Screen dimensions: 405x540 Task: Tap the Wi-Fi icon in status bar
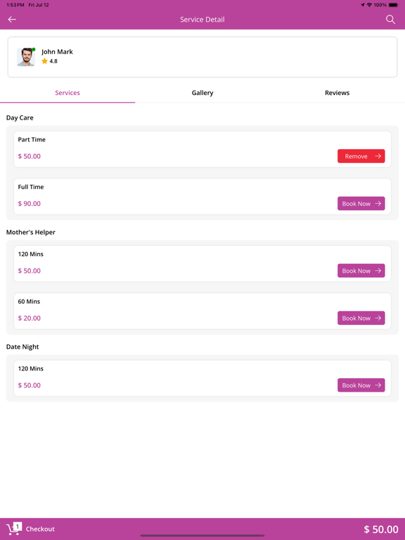[x=369, y=5]
